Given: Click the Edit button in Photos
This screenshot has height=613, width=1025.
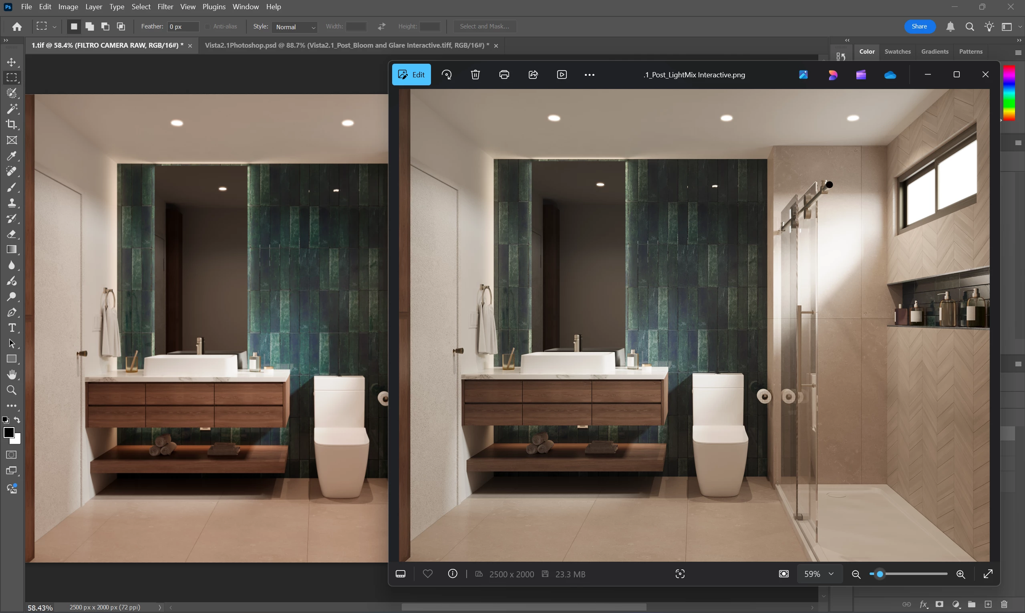Looking at the screenshot, I should click(411, 75).
